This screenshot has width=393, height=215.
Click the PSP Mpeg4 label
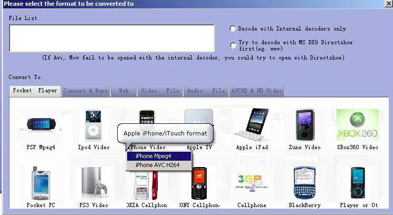pos(41,147)
